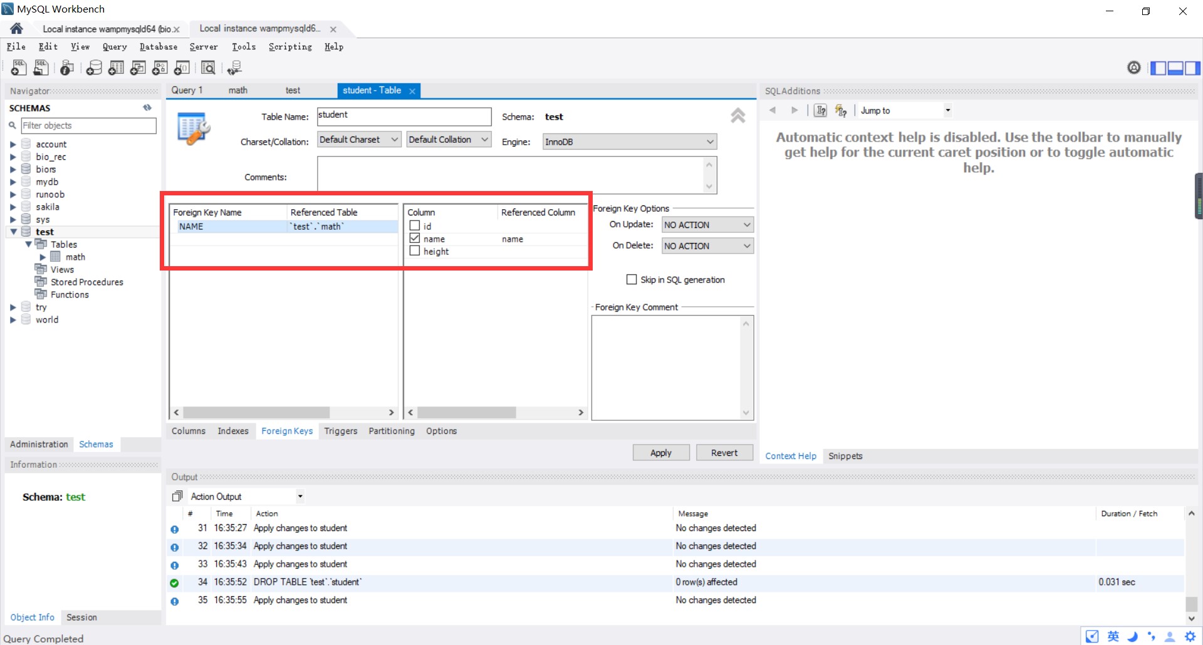The image size is (1203, 645).
Task: Open the Database menu
Action: pyautogui.click(x=159, y=46)
